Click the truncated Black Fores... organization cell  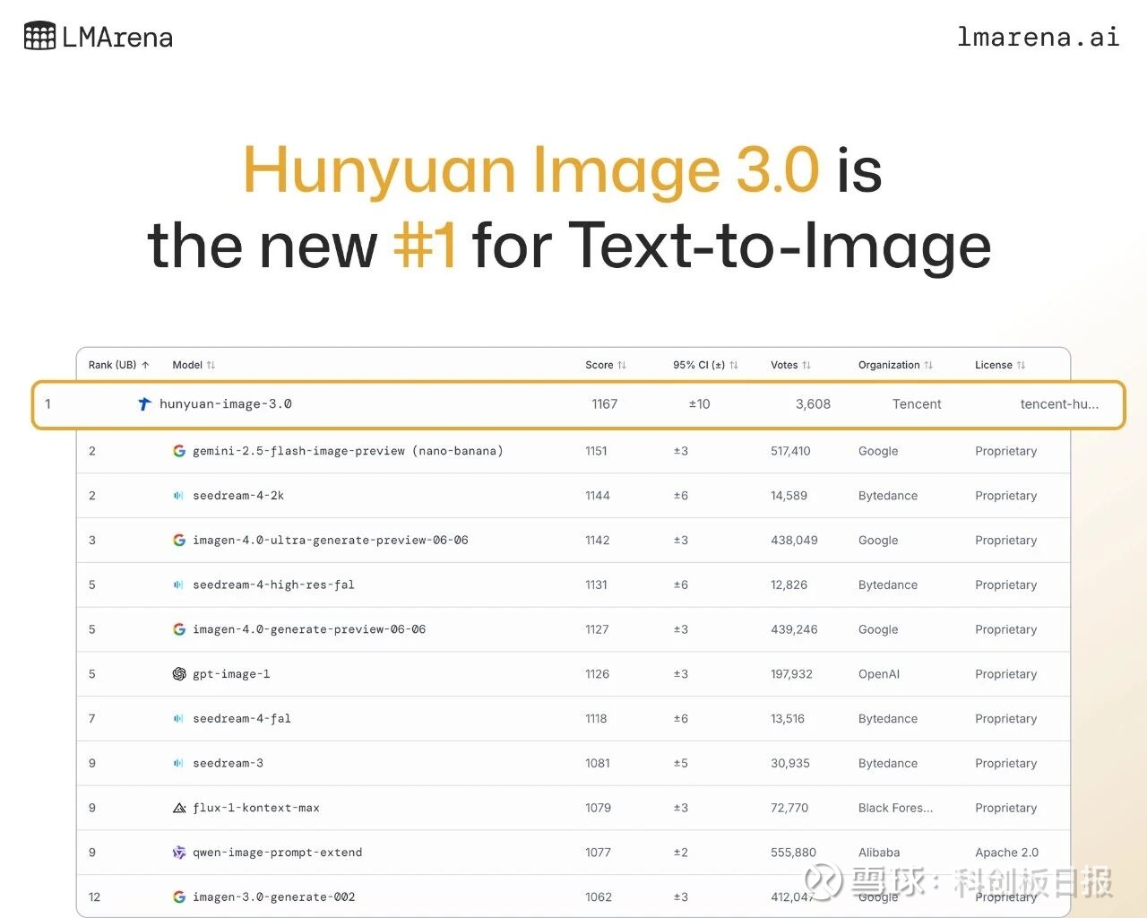pos(895,808)
